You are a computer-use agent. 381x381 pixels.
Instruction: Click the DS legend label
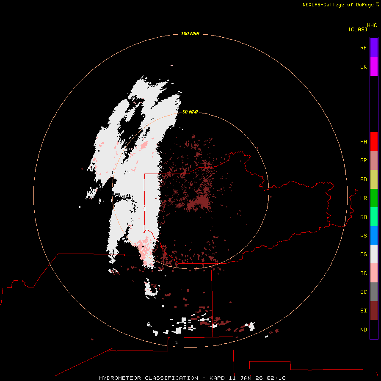coord(363,254)
